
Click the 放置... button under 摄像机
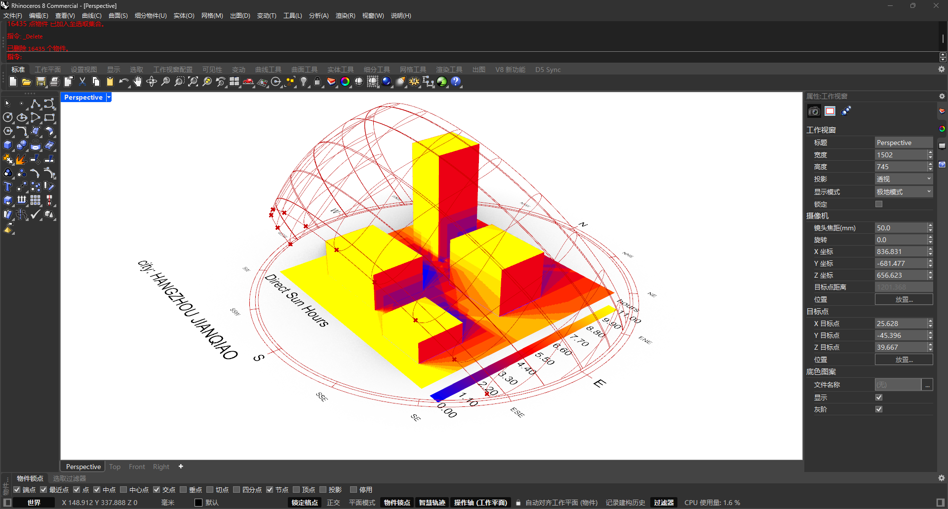(x=904, y=299)
